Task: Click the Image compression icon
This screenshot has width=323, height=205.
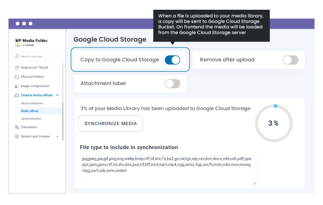Action: point(17,86)
